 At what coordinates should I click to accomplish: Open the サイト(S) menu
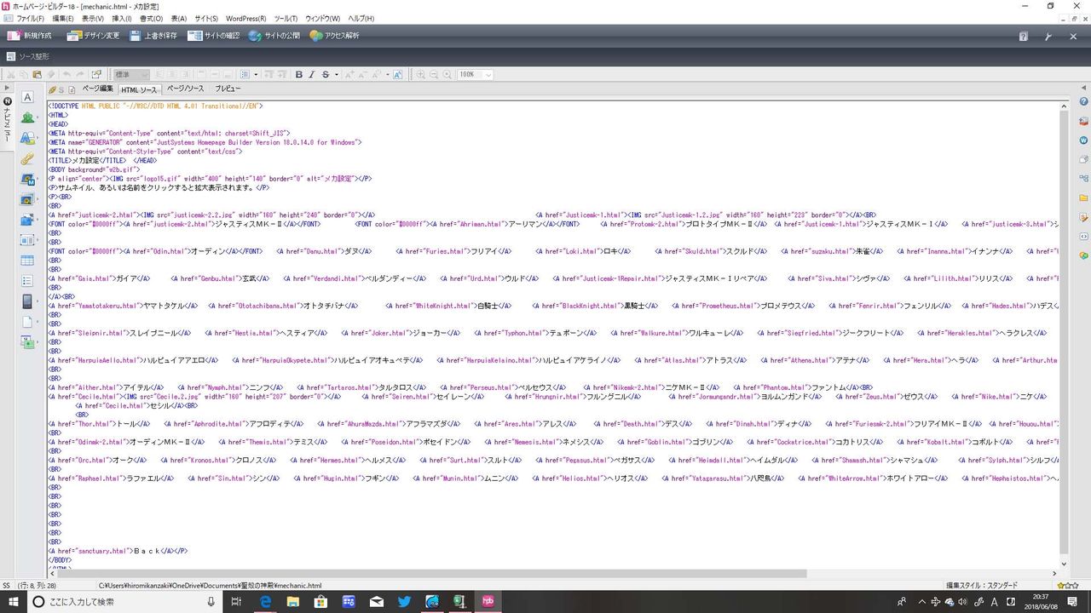point(205,18)
